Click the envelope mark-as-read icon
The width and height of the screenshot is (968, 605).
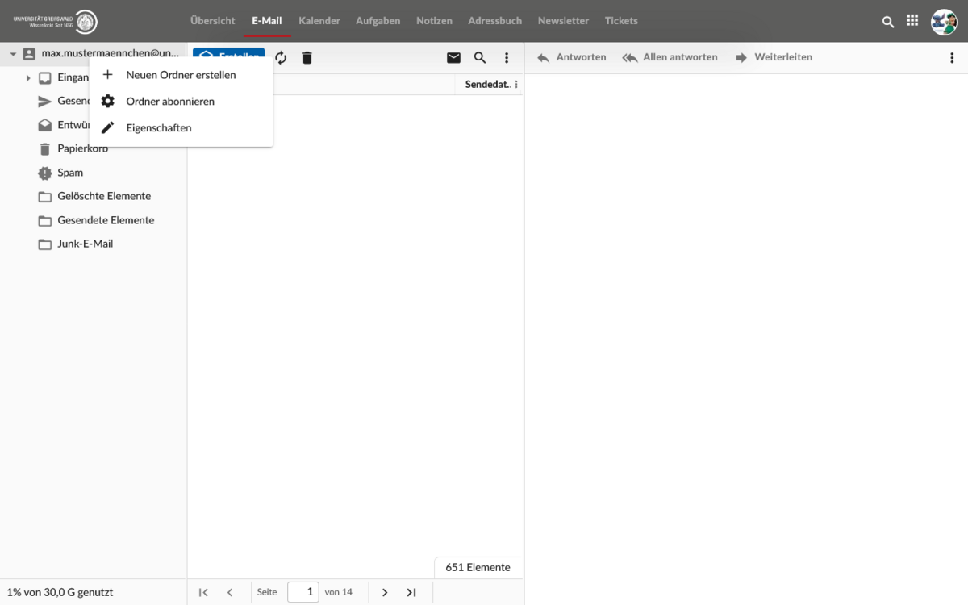click(453, 58)
